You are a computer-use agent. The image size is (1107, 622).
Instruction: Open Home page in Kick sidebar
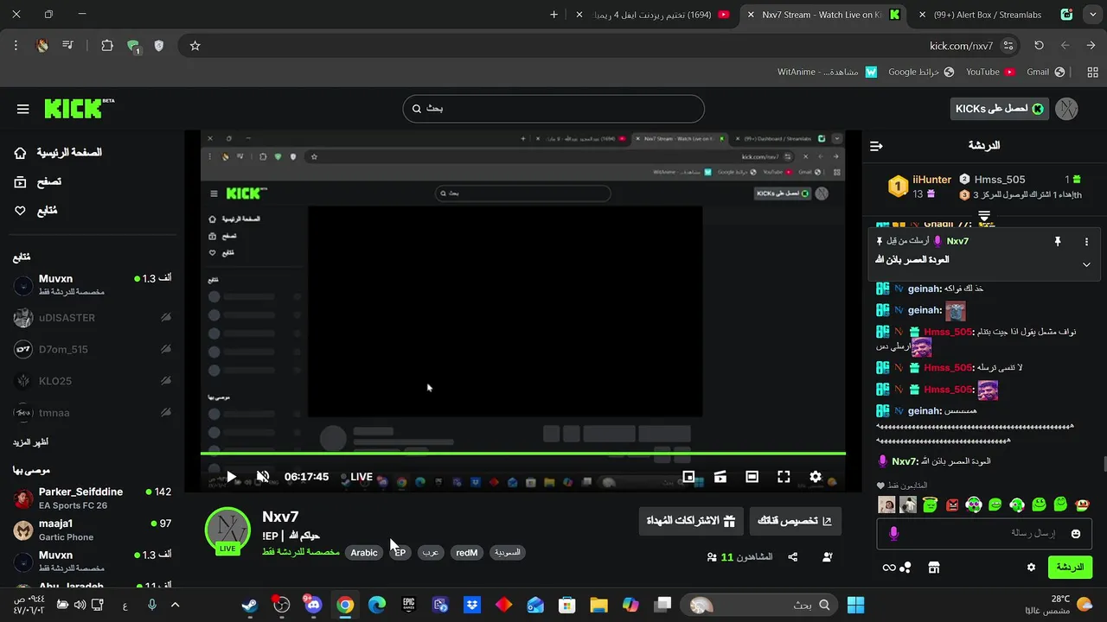point(57,153)
